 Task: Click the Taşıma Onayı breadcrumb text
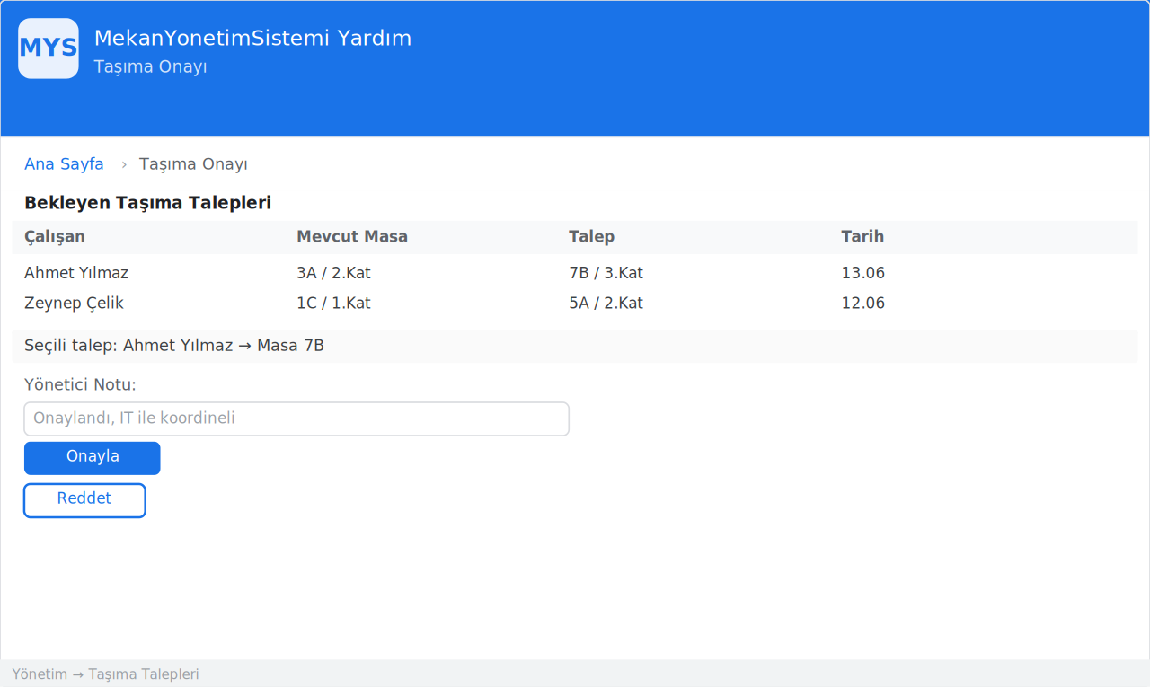click(193, 164)
